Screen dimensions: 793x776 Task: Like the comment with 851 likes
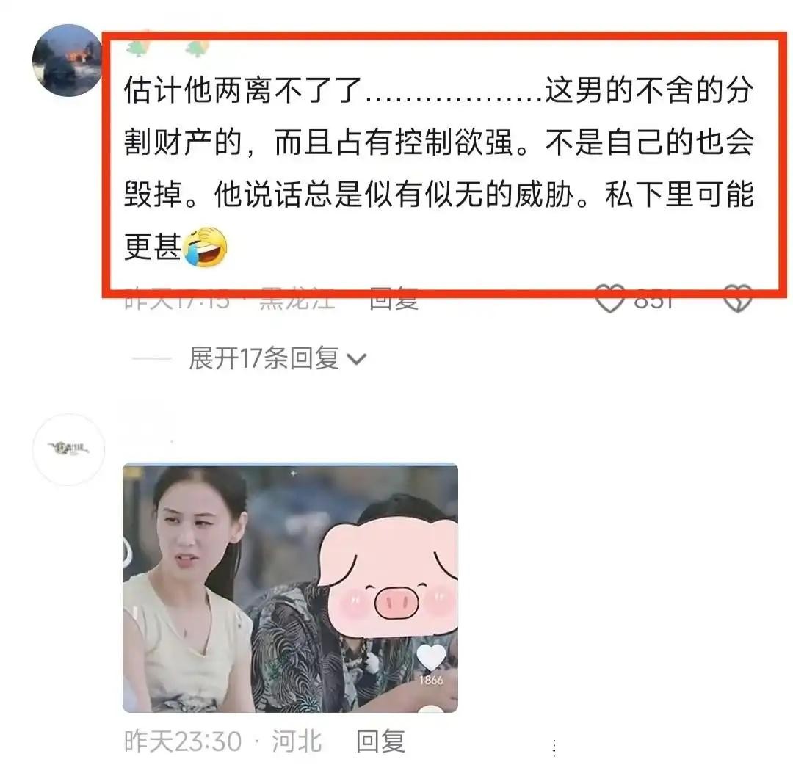pos(609,299)
